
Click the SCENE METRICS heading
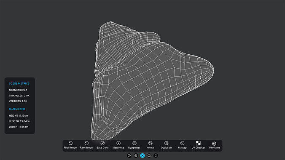coord(19,83)
